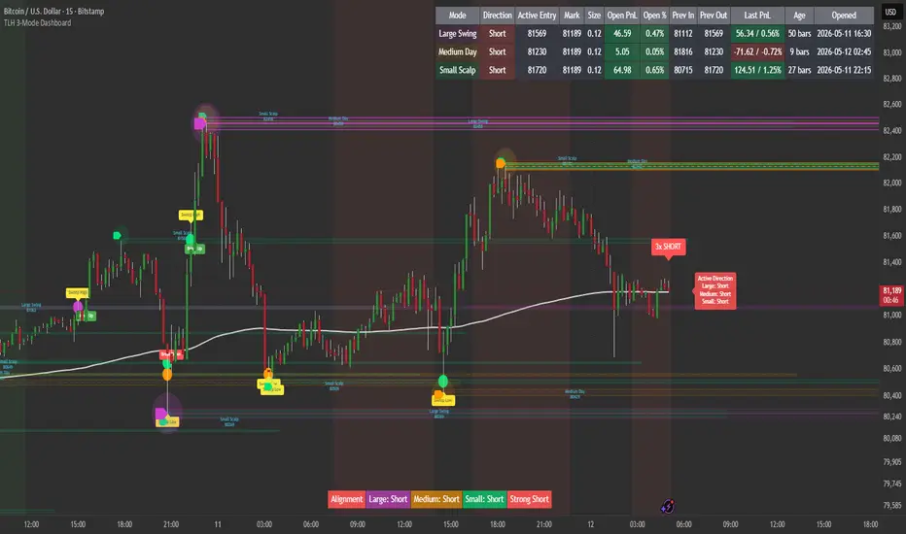Click the lightning bolt icon above time axis
This screenshot has height=534, width=906.
coord(668,506)
